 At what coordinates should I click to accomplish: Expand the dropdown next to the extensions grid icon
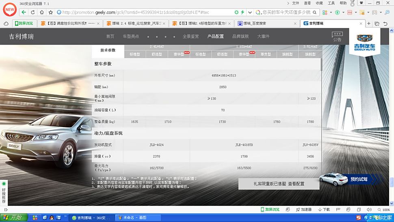pos(331,12)
